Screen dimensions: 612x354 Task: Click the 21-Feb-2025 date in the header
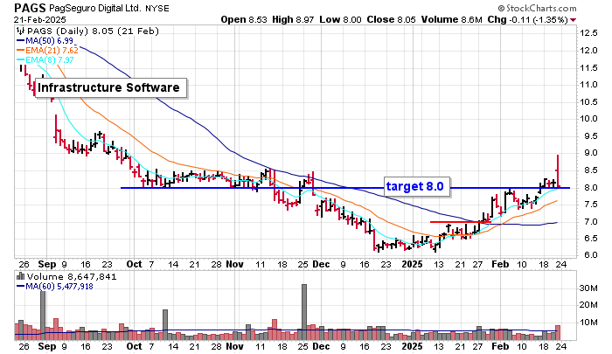40,19
